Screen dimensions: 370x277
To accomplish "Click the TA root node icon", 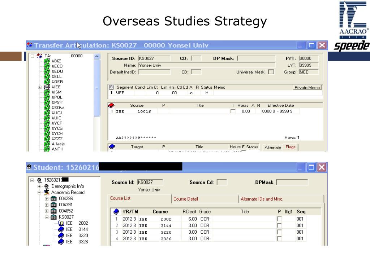I will tap(39, 56).
